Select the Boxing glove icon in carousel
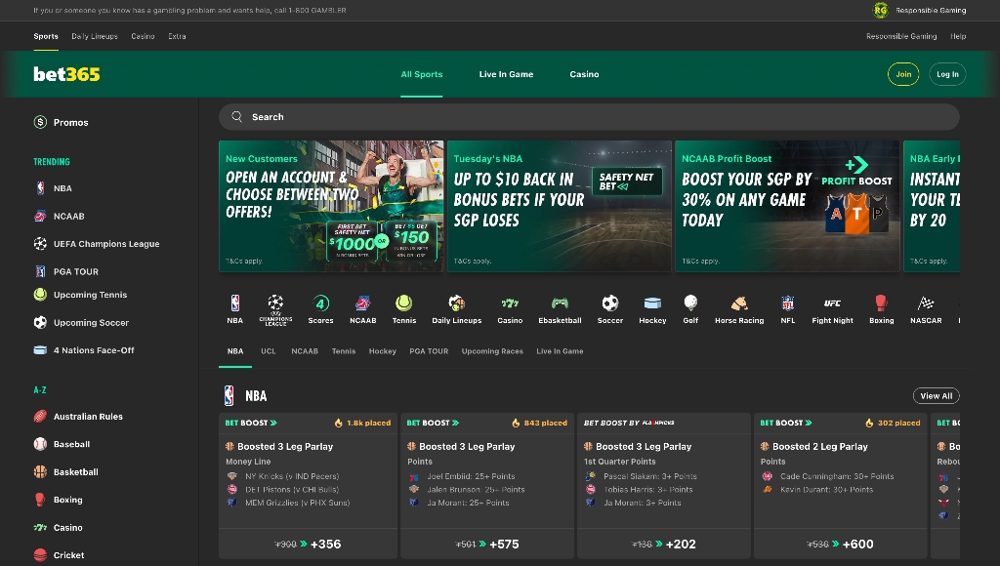1000x566 pixels. 882,303
